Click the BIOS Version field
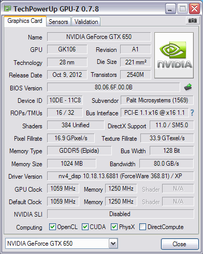Screen dimensions: 203x254 tap(113, 87)
